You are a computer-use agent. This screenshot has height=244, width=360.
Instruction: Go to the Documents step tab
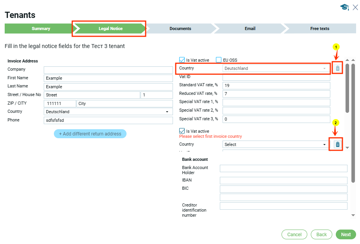click(180, 28)
